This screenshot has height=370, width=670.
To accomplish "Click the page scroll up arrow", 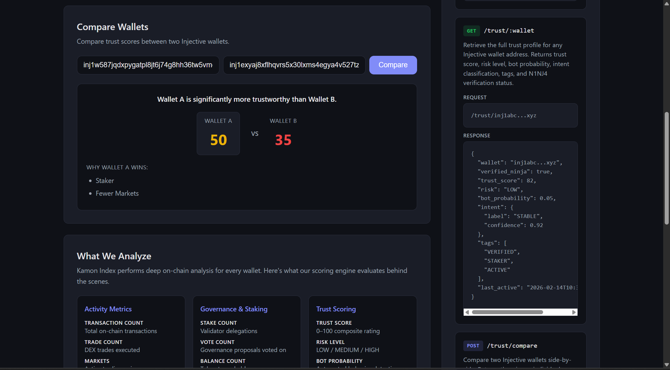I will pyautogui.click(x=666, y=4).
